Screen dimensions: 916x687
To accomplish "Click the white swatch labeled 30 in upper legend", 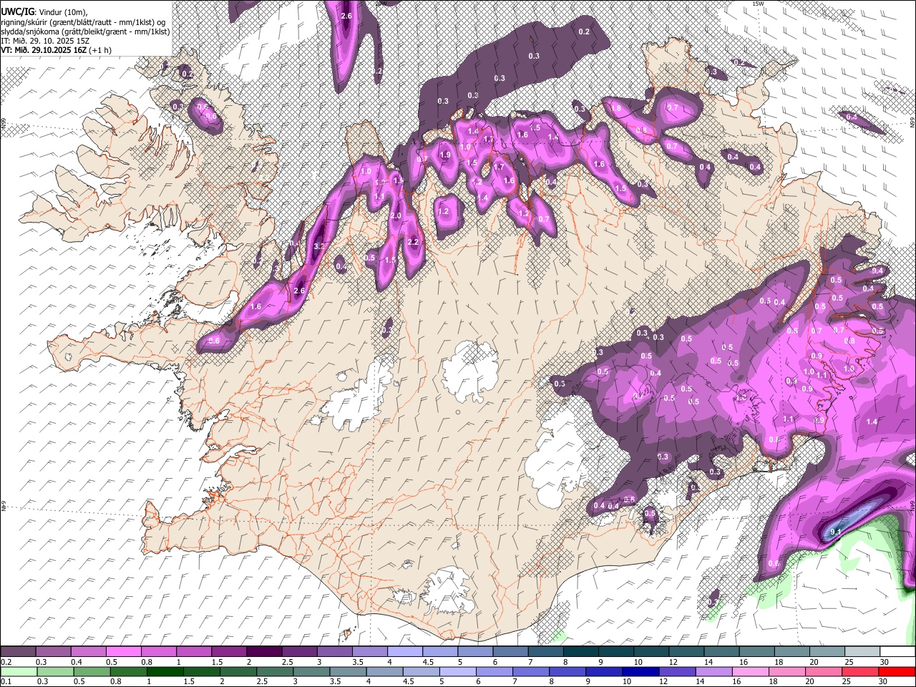I will pos(897,652).
